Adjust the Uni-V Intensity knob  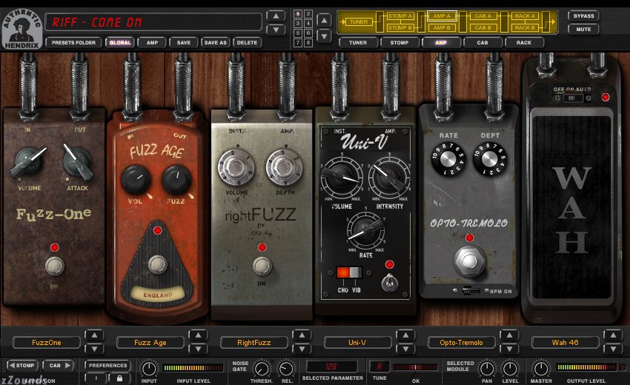(389, 177)
